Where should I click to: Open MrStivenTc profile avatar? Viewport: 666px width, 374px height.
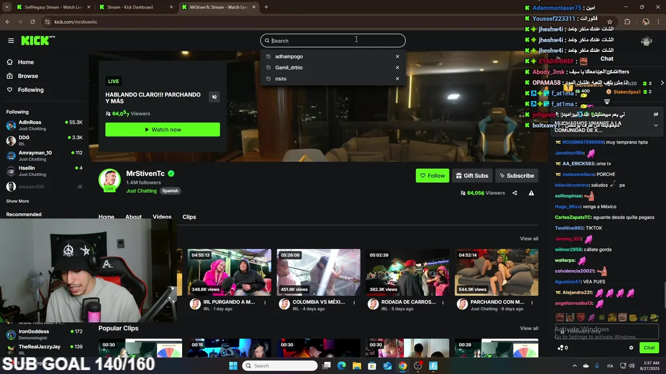pyautogui.click(x=109, y=180)
